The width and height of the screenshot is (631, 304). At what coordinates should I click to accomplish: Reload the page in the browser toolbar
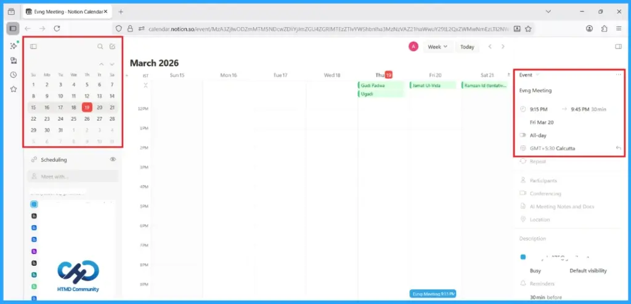tap(57, 28)
